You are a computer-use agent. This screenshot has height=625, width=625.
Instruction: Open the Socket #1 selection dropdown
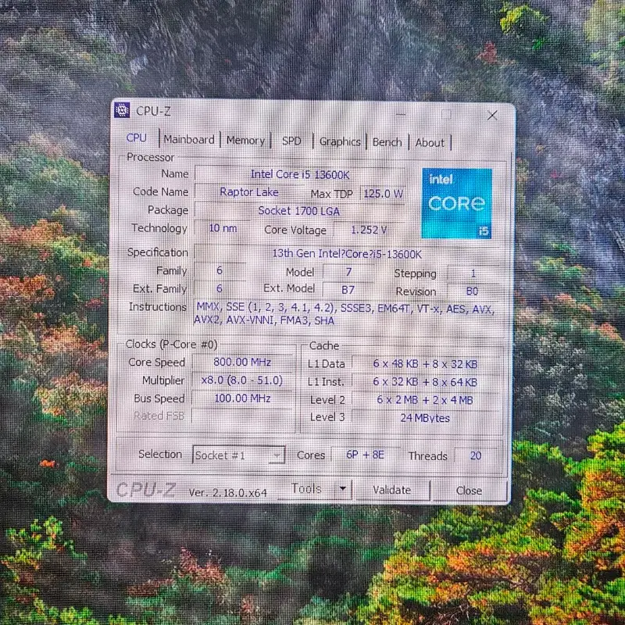[239, 455]
